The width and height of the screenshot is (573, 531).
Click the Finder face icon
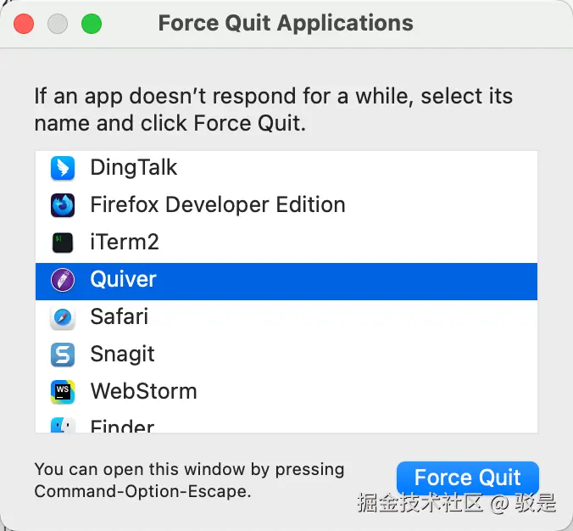(x=63, y=426)
